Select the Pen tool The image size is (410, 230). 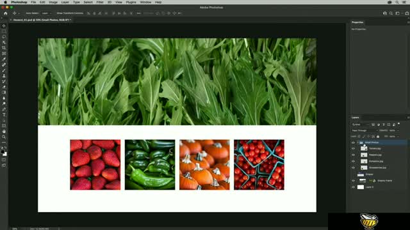(x=4, y=109)
